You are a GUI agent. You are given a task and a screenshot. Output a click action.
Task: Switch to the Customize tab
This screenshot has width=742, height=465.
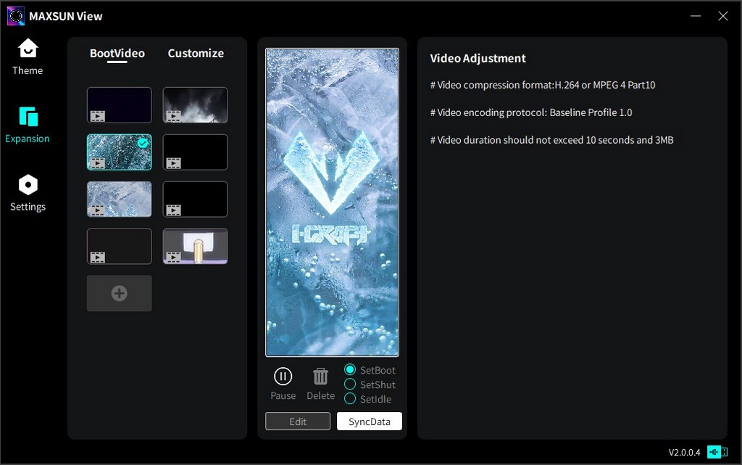pos(196,54)
